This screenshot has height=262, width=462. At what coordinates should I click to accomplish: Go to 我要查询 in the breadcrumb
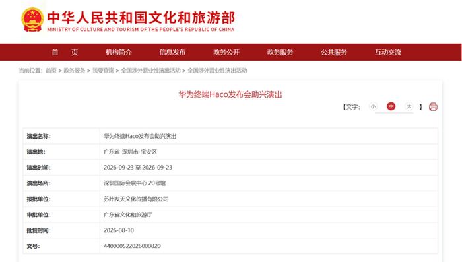(x=103, y=71)
